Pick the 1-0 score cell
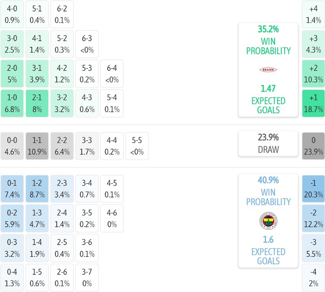This screenshot has height=292, width=325. click(12, 104)
